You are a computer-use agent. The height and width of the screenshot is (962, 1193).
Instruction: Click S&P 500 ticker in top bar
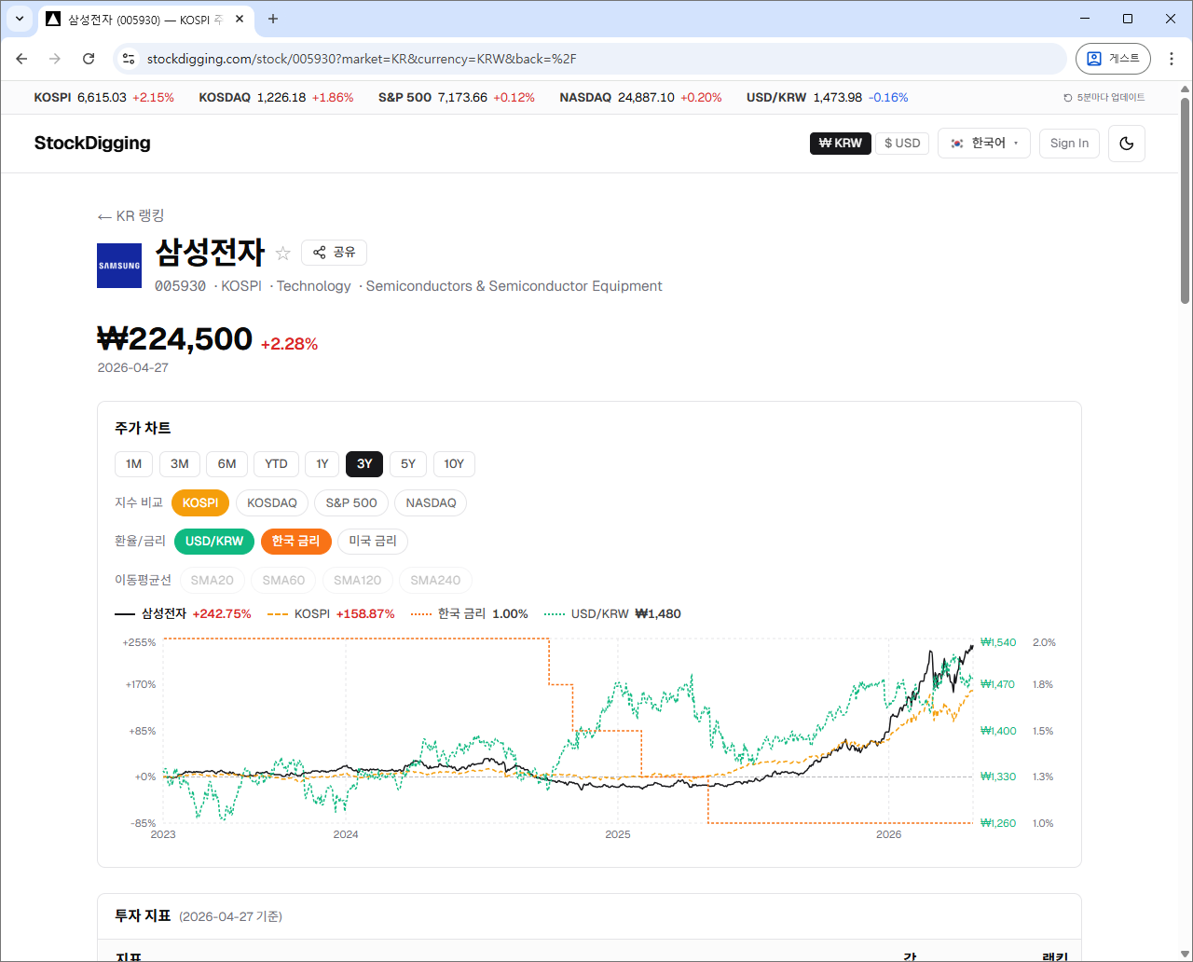pos(457,98)
